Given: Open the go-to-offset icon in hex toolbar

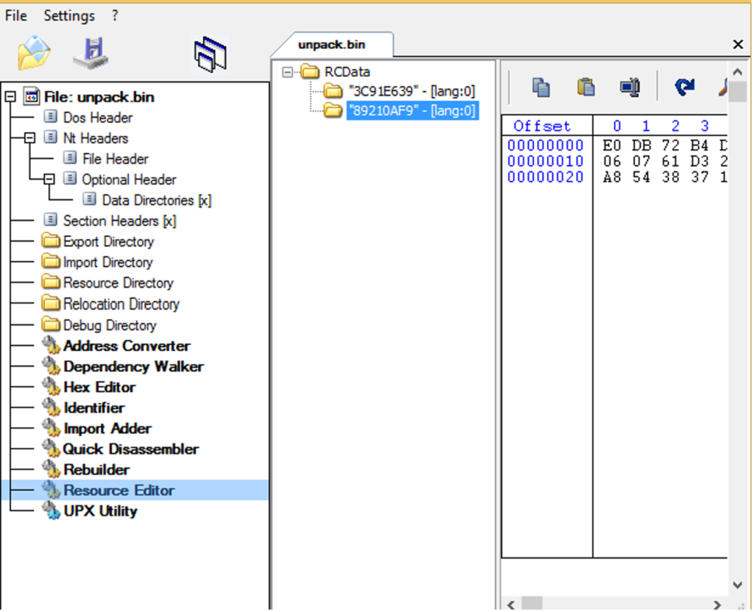Looking at the screenshot, I should tap(630, 86).
